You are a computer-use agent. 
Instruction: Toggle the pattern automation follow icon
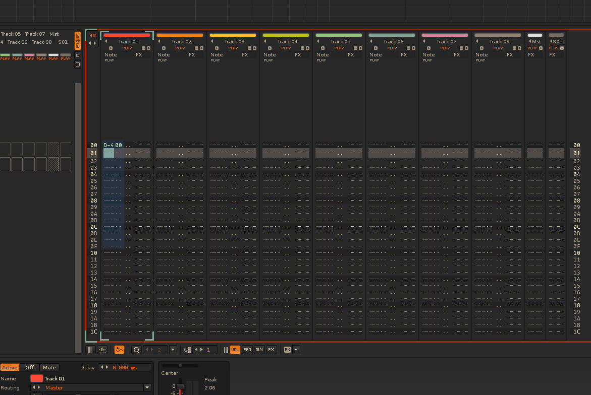click(120, 350)
